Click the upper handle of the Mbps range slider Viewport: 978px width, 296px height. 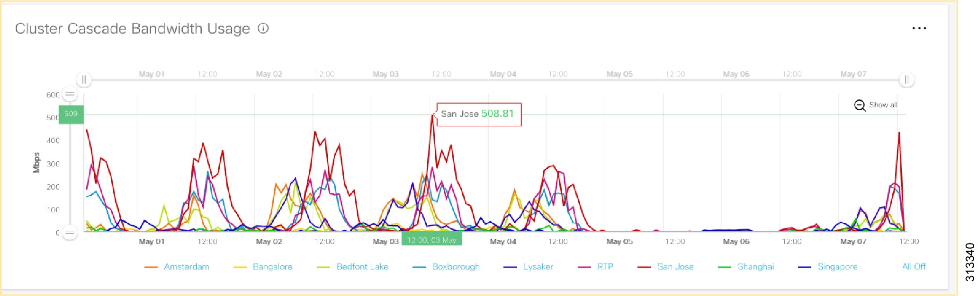70,95
